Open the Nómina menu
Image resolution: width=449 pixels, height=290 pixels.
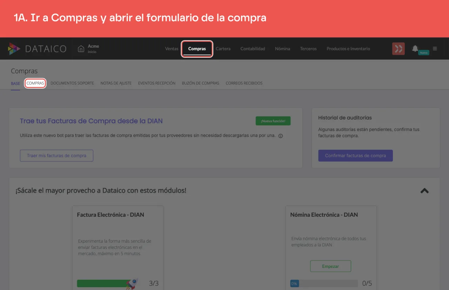(x=282, y=49)
